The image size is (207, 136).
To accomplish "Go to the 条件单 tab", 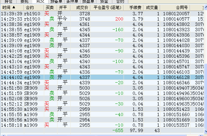I will point(72,1).
